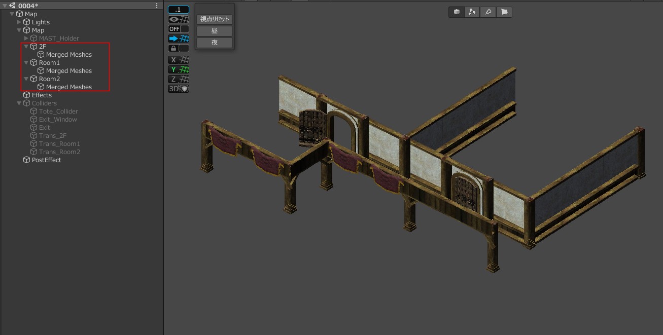
Task: Click the 夜 night button
Action: (x=215, y=43)
